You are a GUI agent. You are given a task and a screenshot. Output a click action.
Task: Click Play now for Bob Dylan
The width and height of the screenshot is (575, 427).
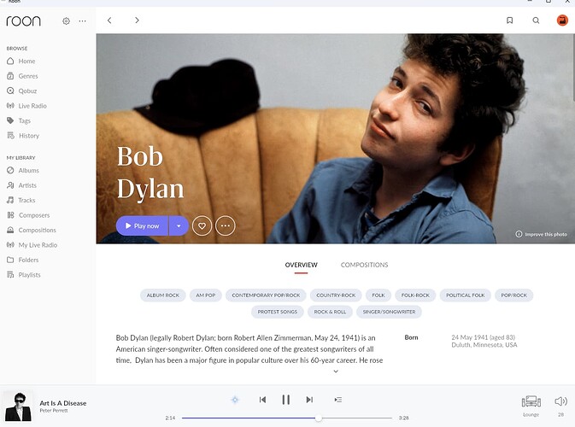coord(143,225)
